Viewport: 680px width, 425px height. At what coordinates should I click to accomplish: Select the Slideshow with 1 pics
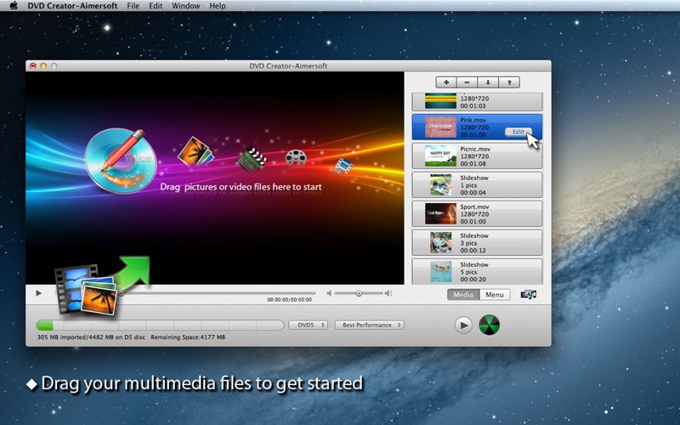click(477, 184)
